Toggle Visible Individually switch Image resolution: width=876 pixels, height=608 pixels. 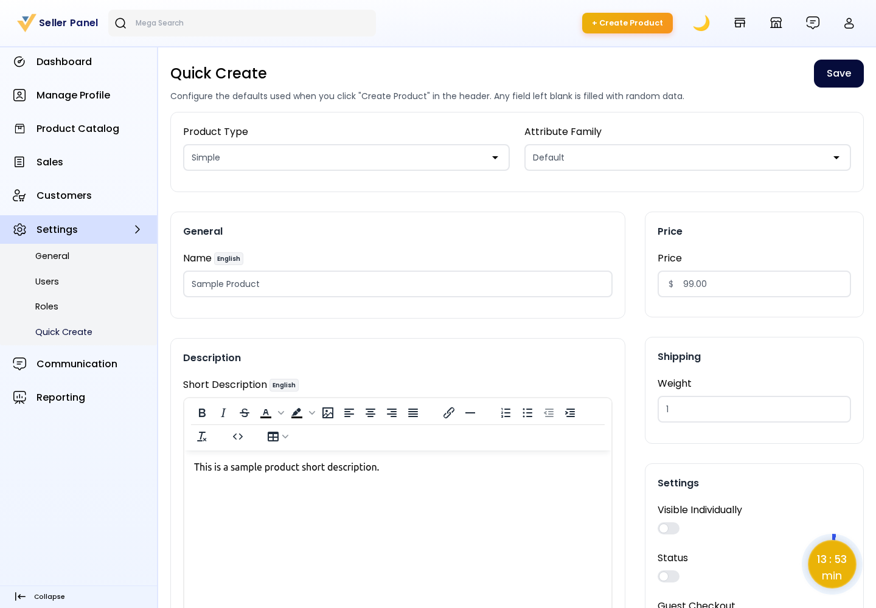(x=669, y=528)
